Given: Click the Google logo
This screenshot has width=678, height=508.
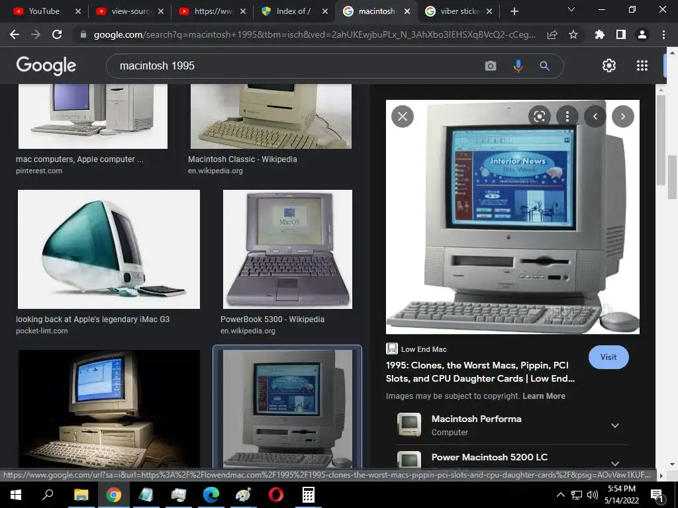Looking at the screenshot, I should pos(46,65).
